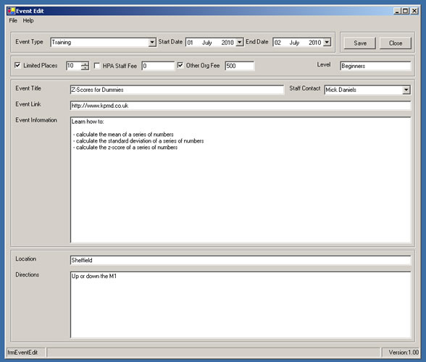
Task: Expand the Staff Contact dropdown
Action: [406, 90]
